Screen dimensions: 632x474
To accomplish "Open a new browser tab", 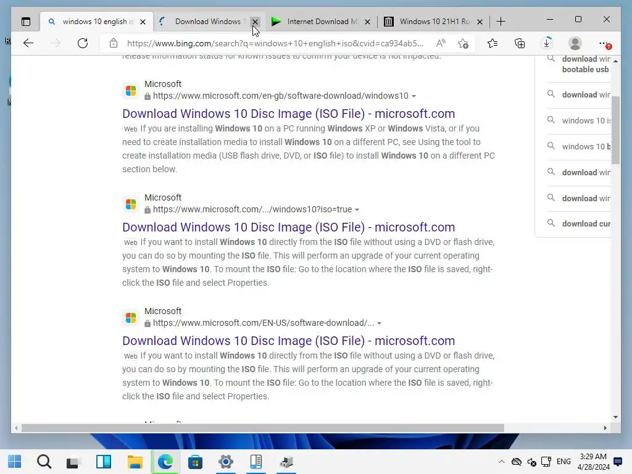I will pyautogui.click(x=501, y=22).
